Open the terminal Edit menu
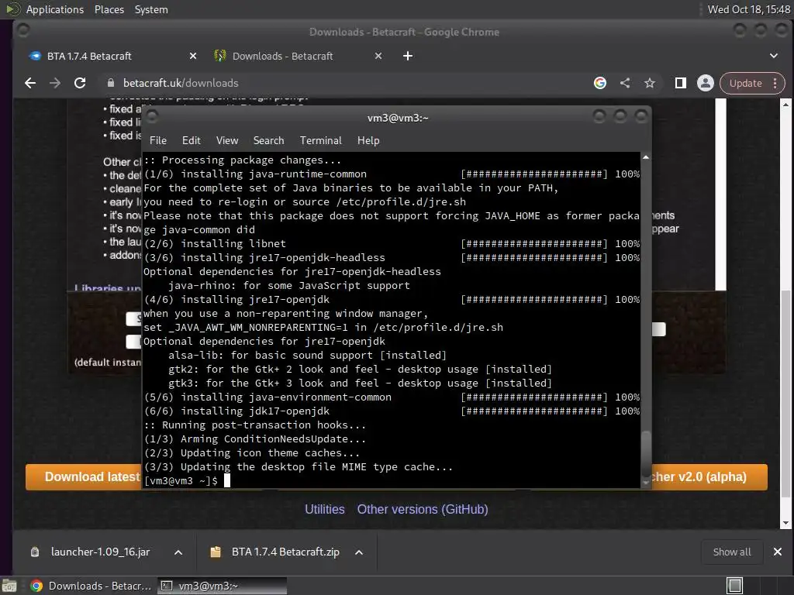The width and height of the screenshot is (794, 595). 192,141
